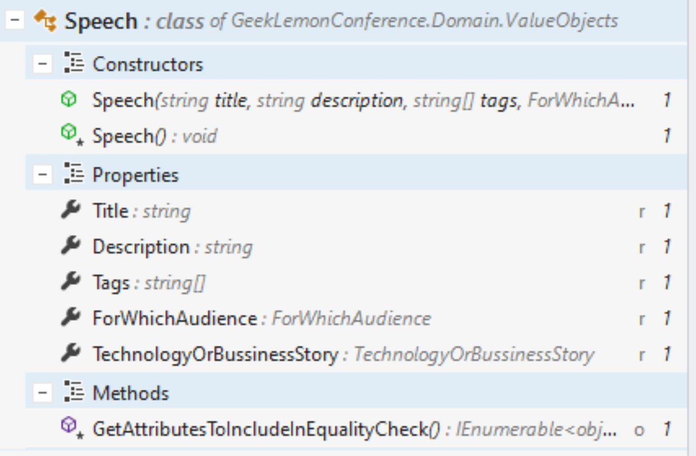
Task: Select the Description : string property
Action: point(356,247)
